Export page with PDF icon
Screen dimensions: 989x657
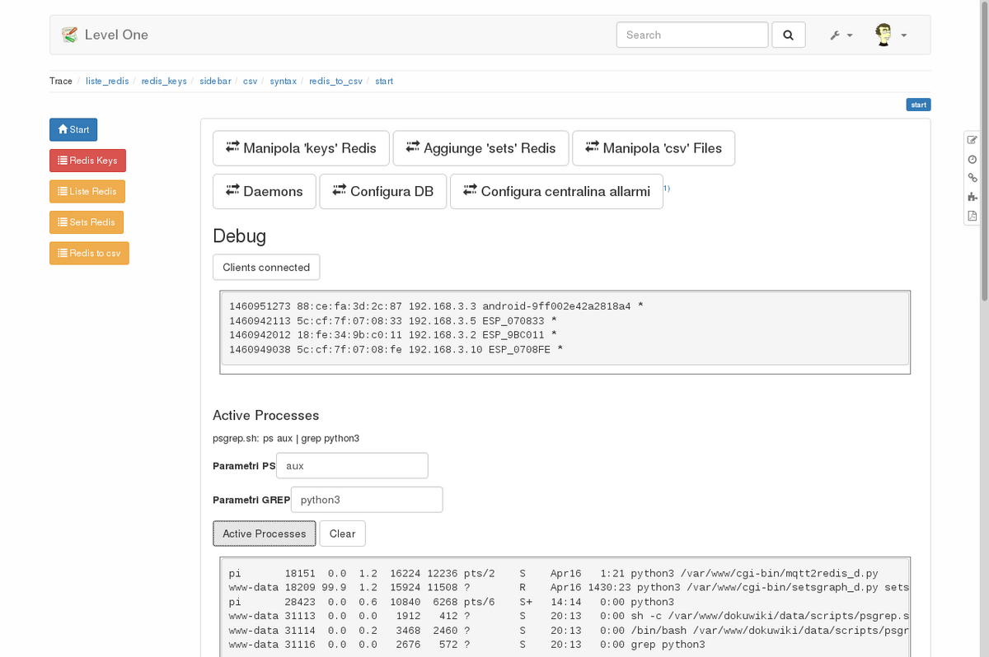[972, 216]
